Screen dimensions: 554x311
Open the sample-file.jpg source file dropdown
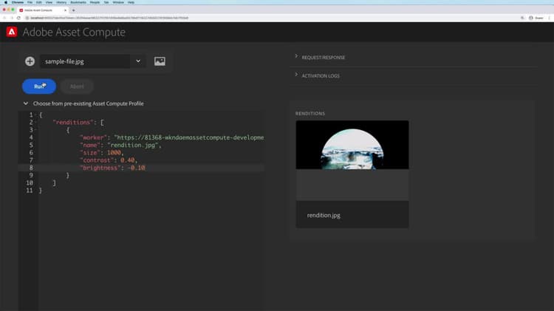tap(92, 61)
